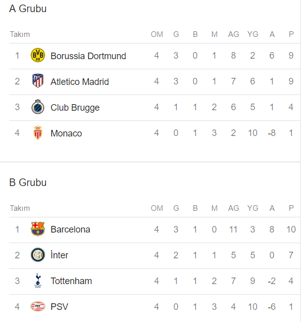Click the Club Brugge badge
Screen dimensions: 301x322
click(x=38, y=107)
